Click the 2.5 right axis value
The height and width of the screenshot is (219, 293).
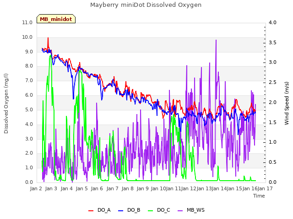pyautogui.click(x=272, y=83)
